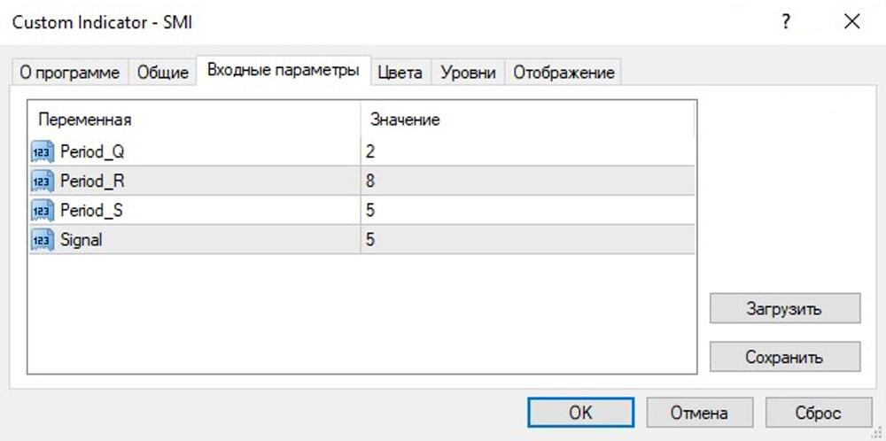Click the Signal integer variable icon
The height and width of the screenshot is (441, 886).
pyautogui.click(x=43, y=239)
